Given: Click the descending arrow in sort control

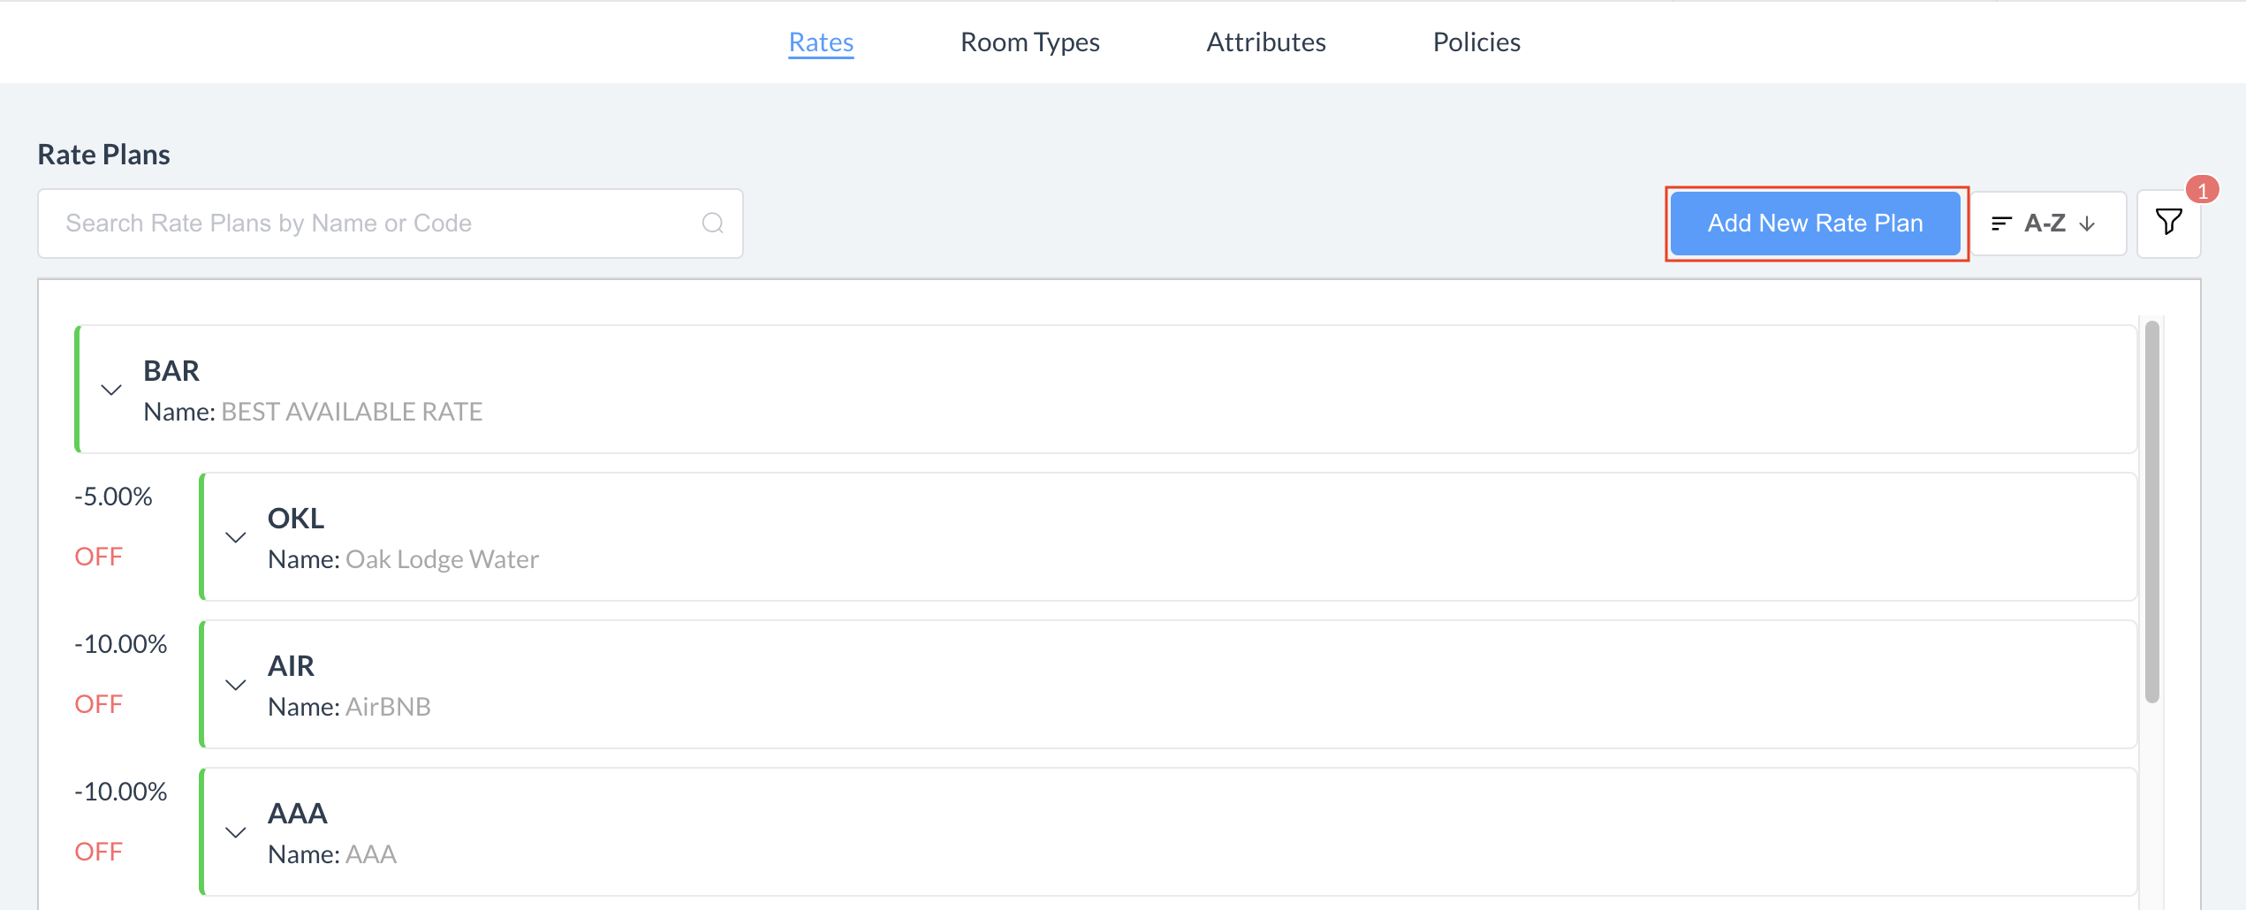Looking at the screenshot, I should coord(2087,224).
